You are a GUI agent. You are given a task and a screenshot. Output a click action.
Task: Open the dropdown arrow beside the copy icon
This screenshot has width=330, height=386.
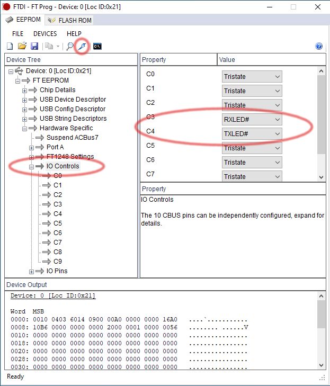point(58,46)
